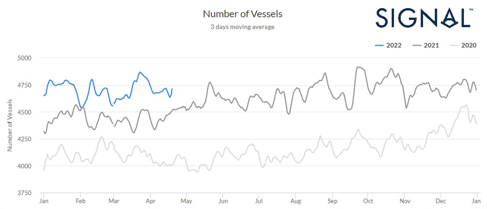Toggle the 2021 series in legend
This screenshot has width=487, height=209.
point(425,46)
